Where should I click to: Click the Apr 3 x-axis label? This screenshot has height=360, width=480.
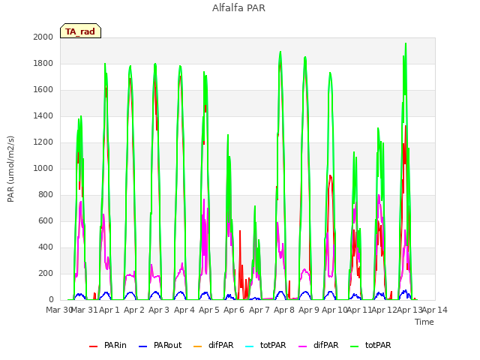[159, 310]
